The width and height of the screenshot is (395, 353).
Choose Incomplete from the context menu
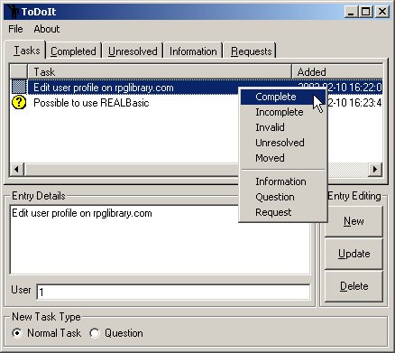282,112
